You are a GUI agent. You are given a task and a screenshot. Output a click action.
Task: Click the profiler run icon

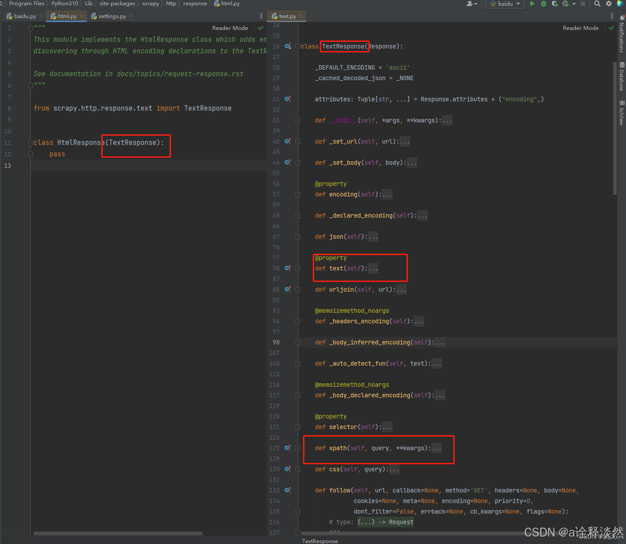click(x=566, y=4)
